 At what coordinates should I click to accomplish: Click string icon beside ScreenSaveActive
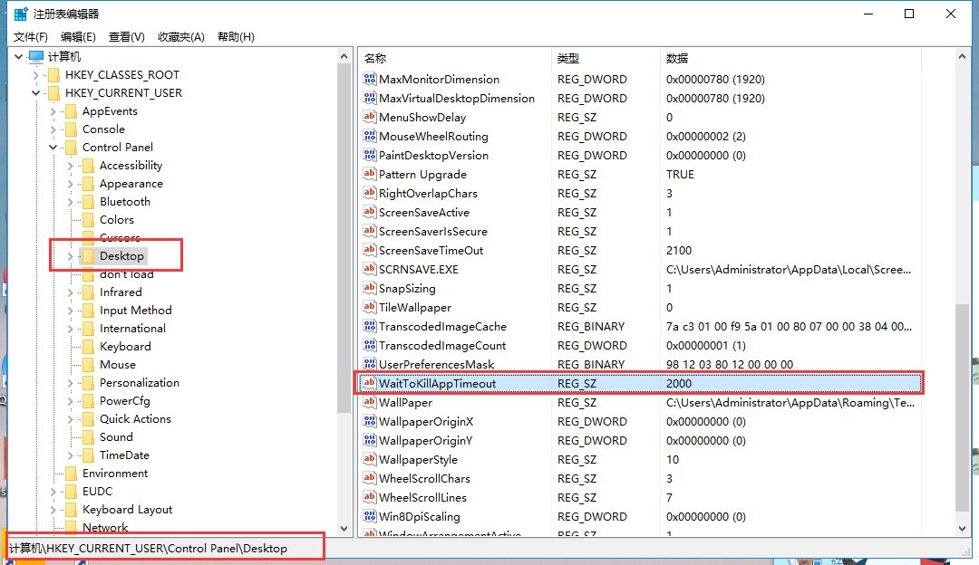click(x=370, y=212)
